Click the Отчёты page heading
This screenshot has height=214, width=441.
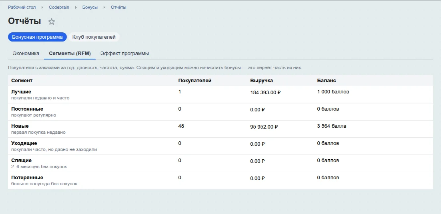click(x=24, y=21)
